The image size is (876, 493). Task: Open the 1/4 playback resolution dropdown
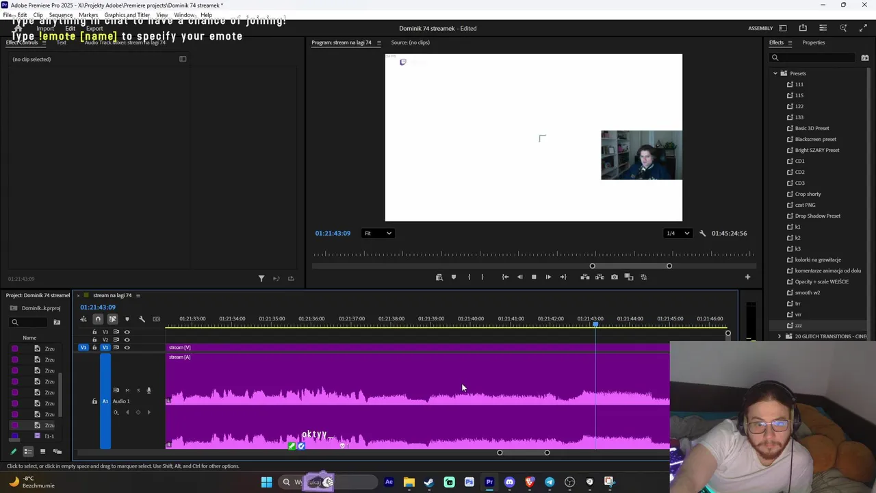click(678, 233)
